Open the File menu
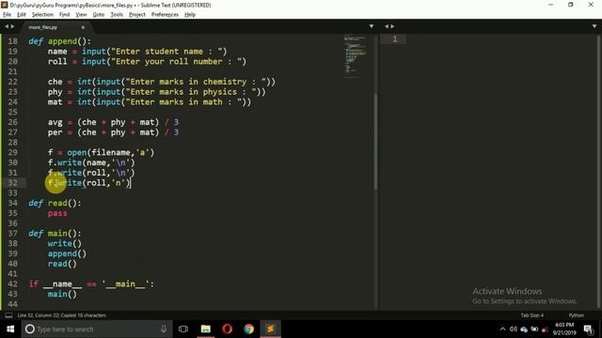The width and height of the screenshot is (602, 338). pyautogui.click(x=7, y=15)
